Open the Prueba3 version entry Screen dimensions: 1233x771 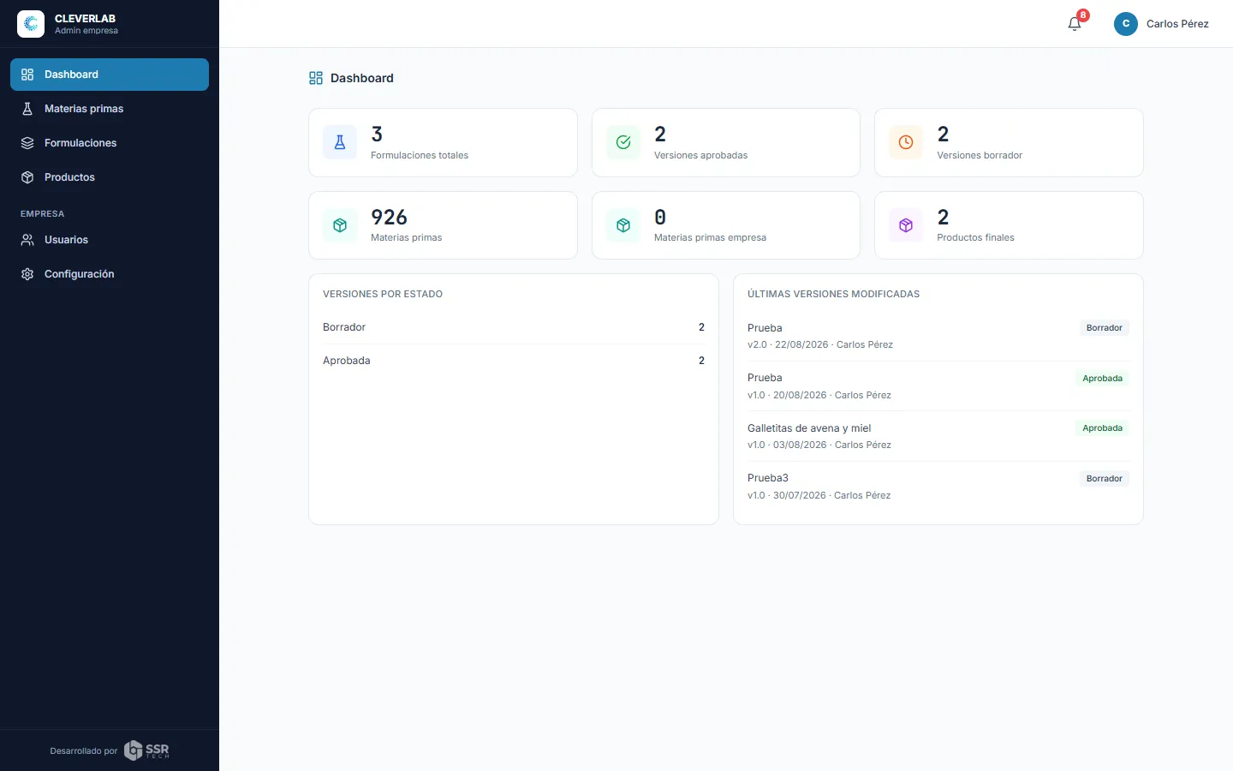[x=938, y=487]
